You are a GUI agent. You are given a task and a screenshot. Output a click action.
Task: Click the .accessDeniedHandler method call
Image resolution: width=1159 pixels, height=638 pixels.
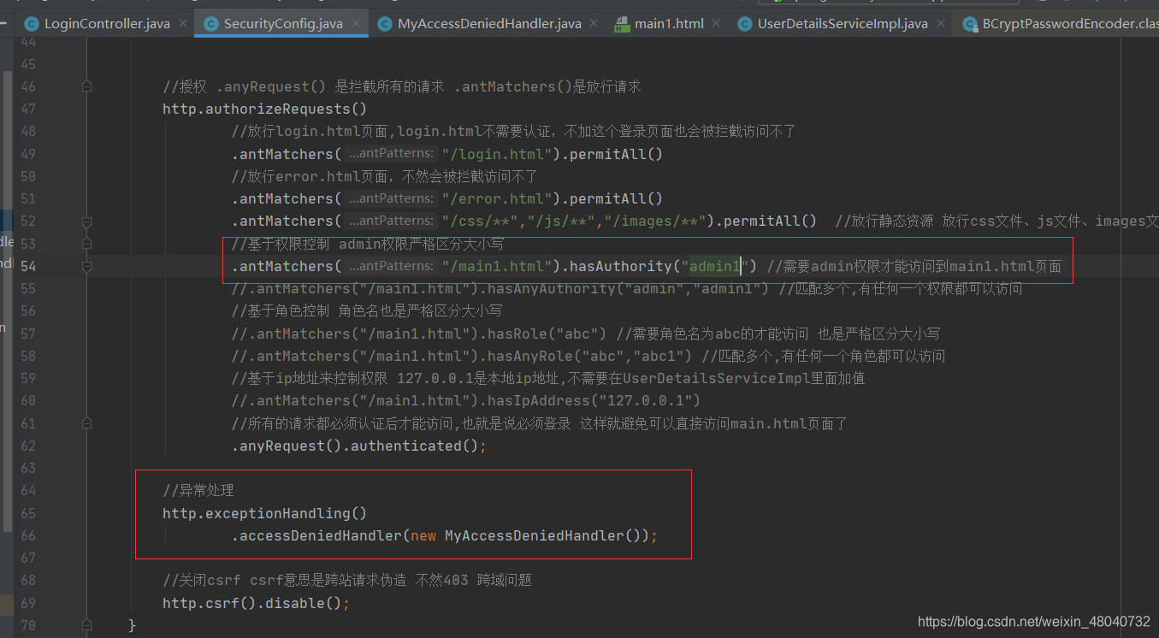(x=316, y=535)
